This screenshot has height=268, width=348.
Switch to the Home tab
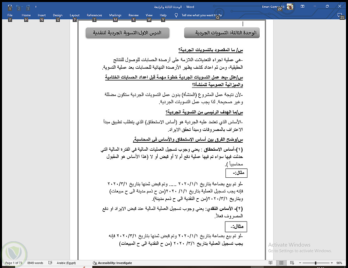(26, 15)
